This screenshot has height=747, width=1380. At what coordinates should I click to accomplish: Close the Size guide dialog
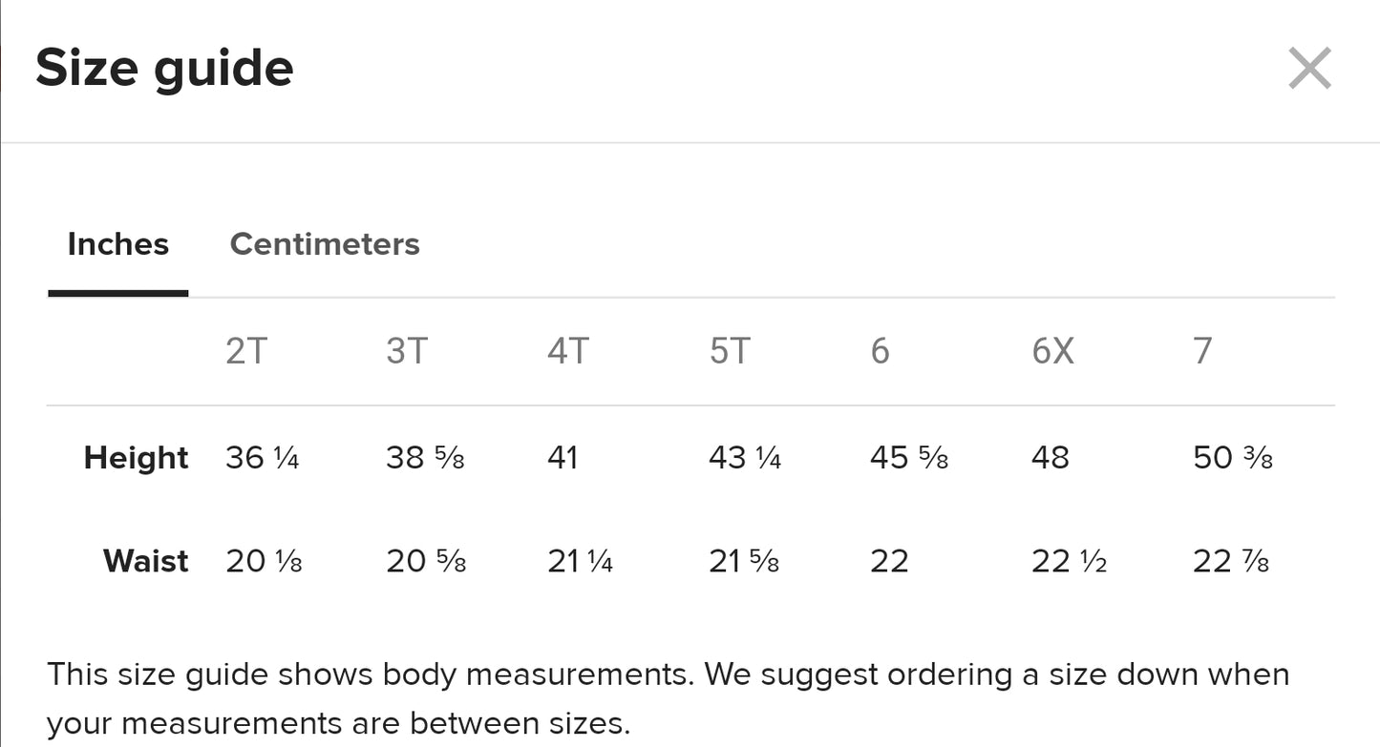click(x=1309, y=69)
